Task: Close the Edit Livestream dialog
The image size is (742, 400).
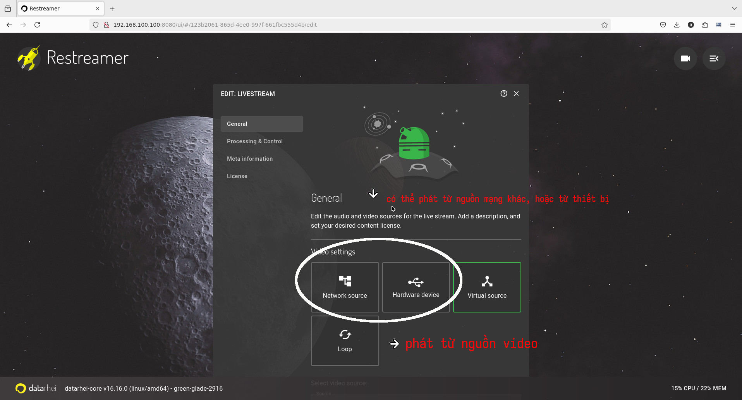Action: (x=516, y=94)
